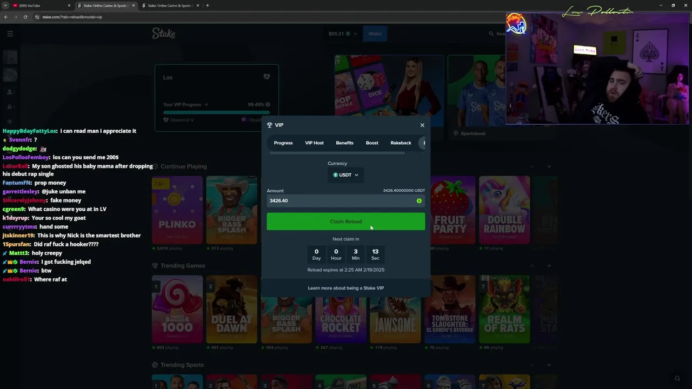Click the browser forward arrow

point(16,17)
